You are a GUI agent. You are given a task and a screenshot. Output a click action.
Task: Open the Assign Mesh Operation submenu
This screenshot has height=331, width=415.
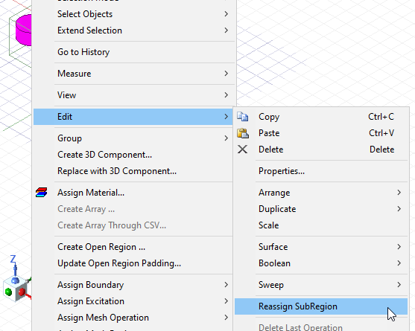pyautogui.click(x=133, y=318)
